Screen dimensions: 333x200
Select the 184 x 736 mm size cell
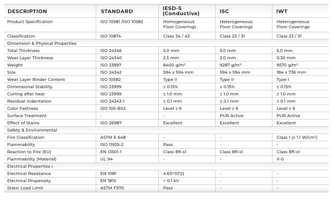291,72
